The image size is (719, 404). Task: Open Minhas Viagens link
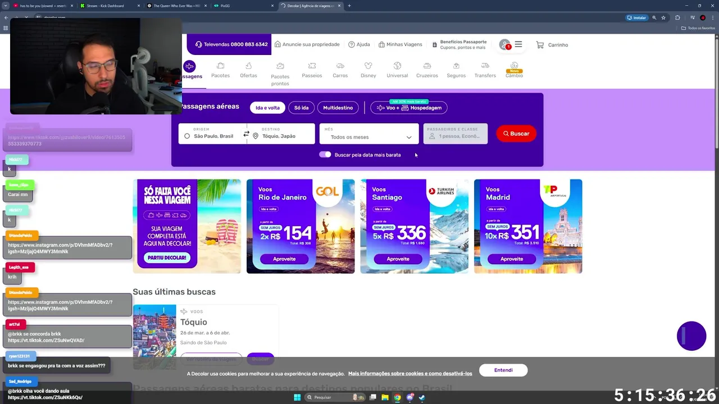[x=400, y=44]
